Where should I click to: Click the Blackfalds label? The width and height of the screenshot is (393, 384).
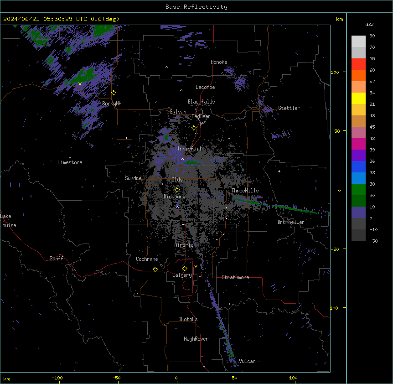(201, 102)
